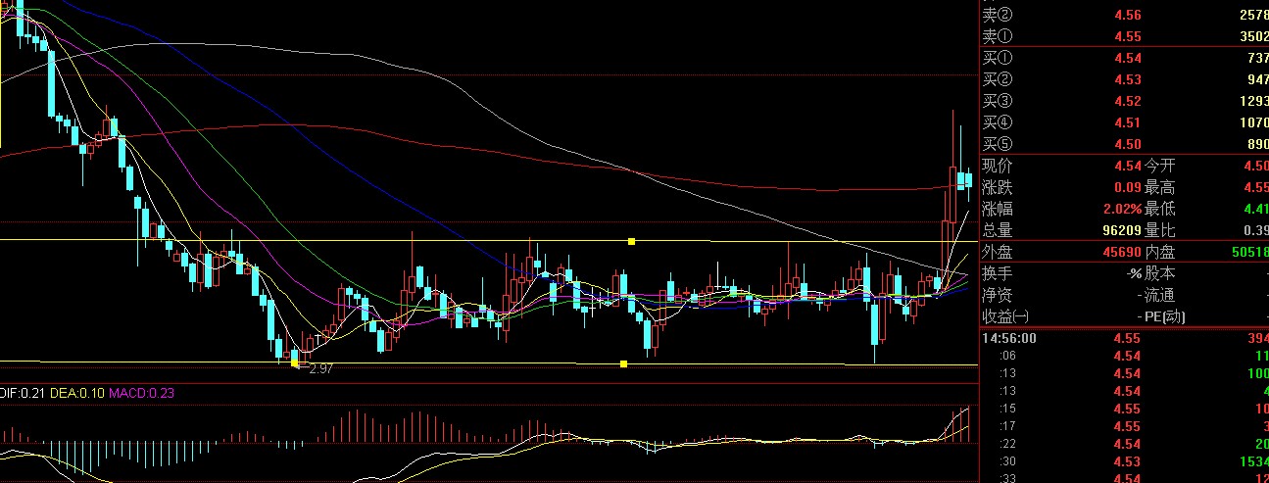Click the 现价 current price label
The height and width of the screenshot is (483, 1269).
(997, 166)
